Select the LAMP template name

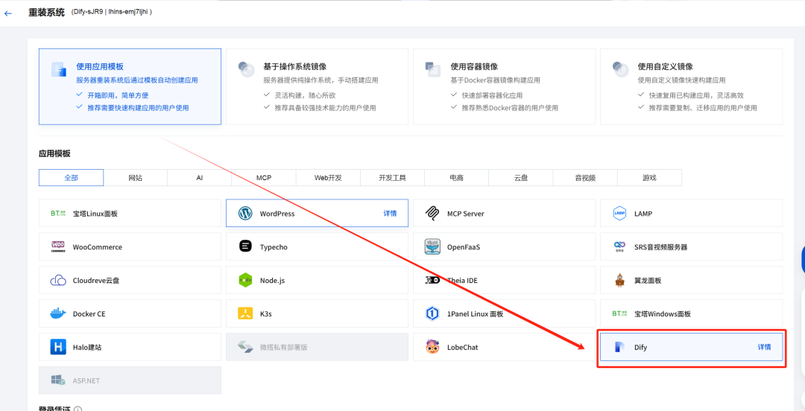tap(643, 214)
